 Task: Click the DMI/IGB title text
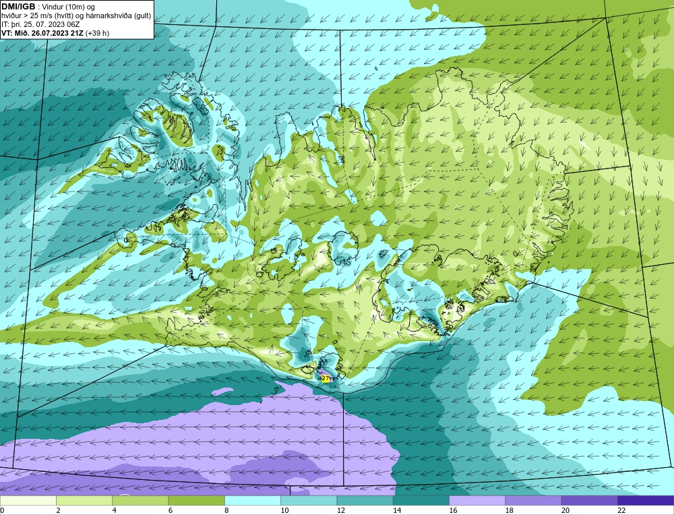[18, 7]
